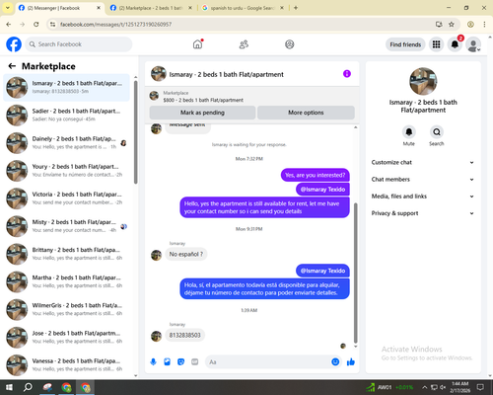Open Youry conversation in list

coord(66,171)
